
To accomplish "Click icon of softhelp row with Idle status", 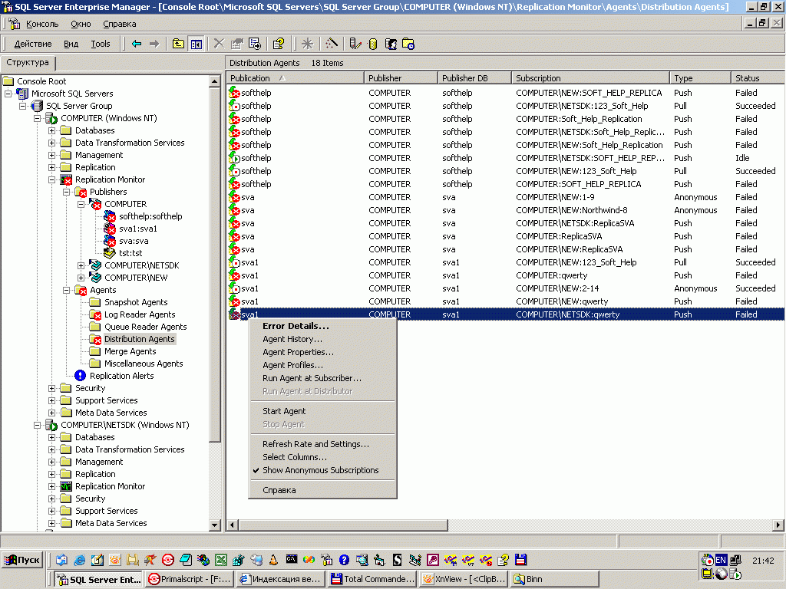I will [234, 158].
